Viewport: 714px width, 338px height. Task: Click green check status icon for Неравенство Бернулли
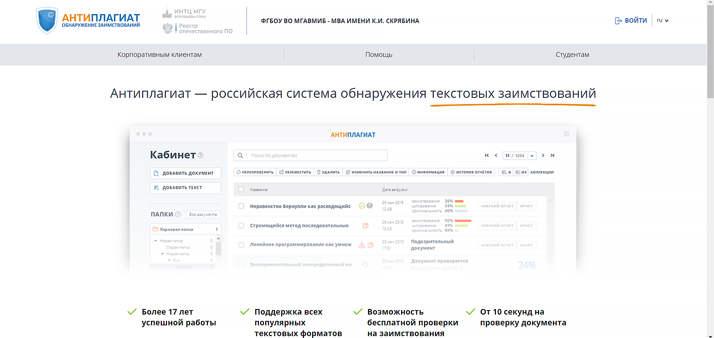tap(362, 206)
